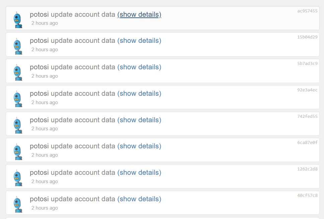
Task: Open commit hash 5b7ad3c9
Action: pos(307,63)
